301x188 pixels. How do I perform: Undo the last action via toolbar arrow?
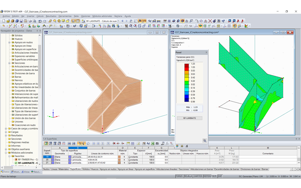pos(40,21)
